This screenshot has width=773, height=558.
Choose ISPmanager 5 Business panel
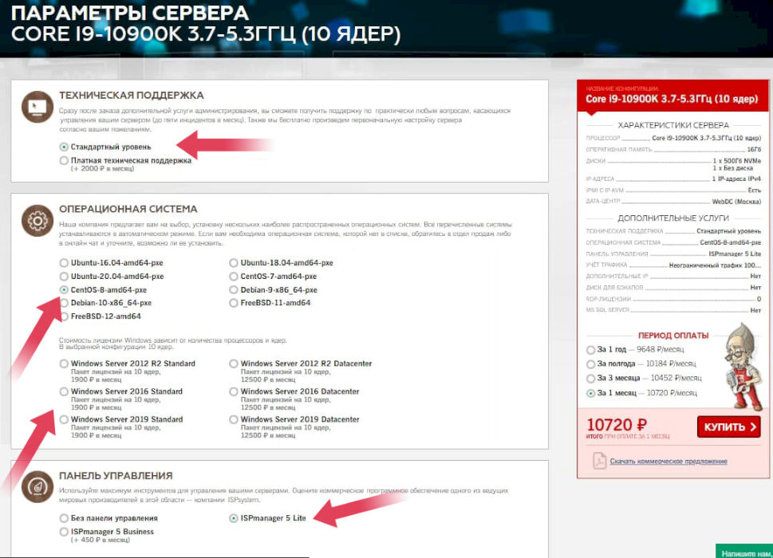[x=64, y=532]
